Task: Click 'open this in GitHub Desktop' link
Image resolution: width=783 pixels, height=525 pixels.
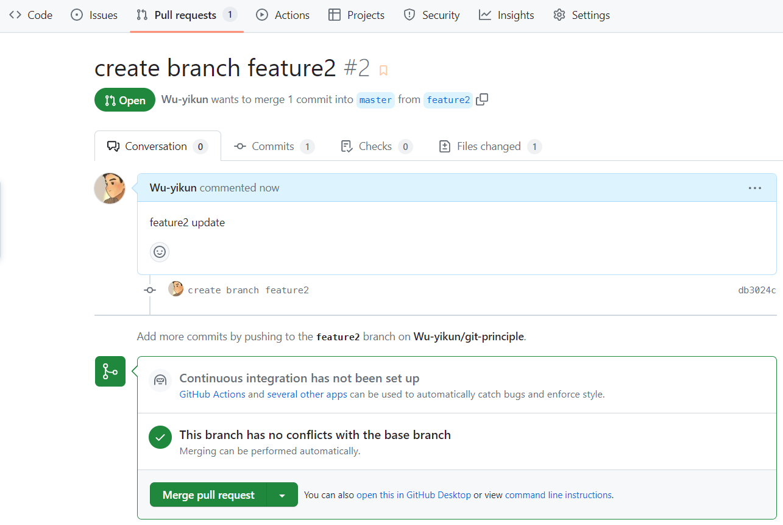Action: (414, 495)
